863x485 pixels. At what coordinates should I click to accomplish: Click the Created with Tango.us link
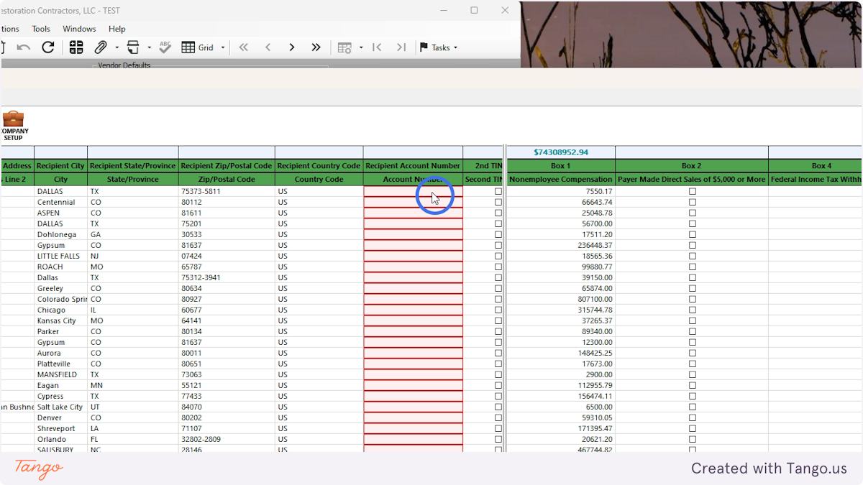[x=770, y=468]
